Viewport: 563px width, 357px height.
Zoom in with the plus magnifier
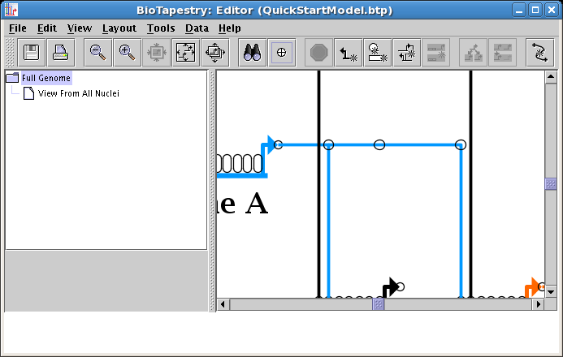[x=127, y=53]
